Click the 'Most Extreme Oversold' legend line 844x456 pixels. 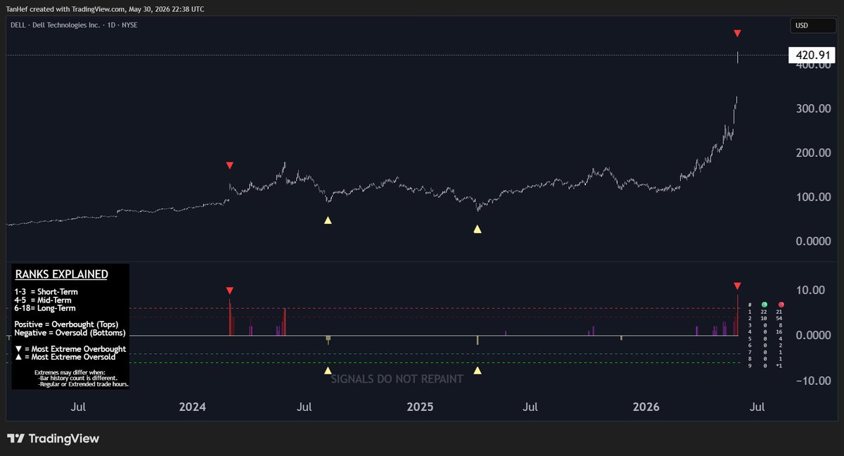(x=65, y=357)
